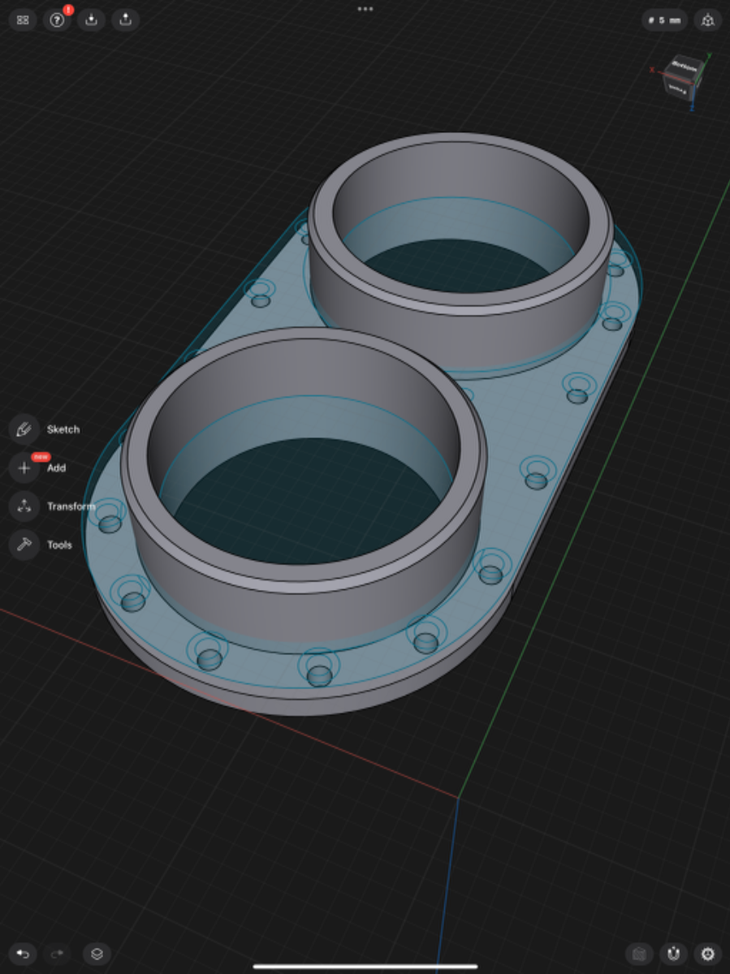Toggle the perspective view button
Viewport: 730px width, 974px height.
click(707, 20)
